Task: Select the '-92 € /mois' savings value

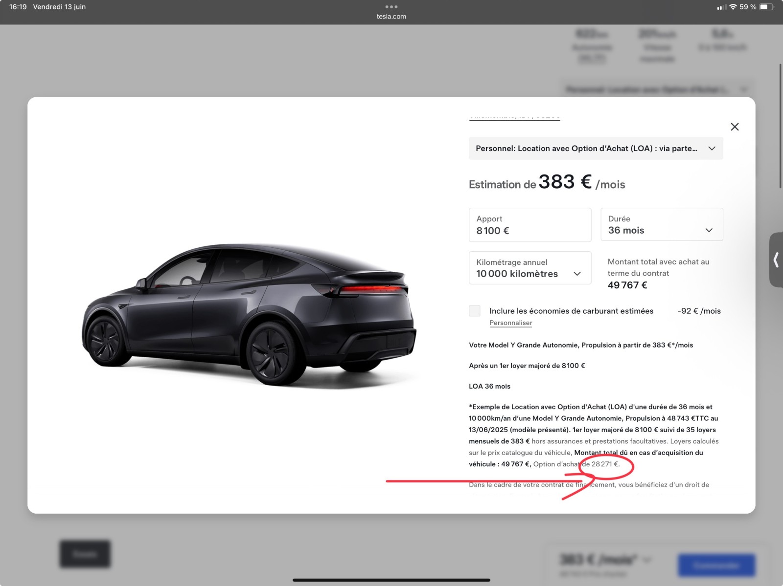Action: point(699,311)
